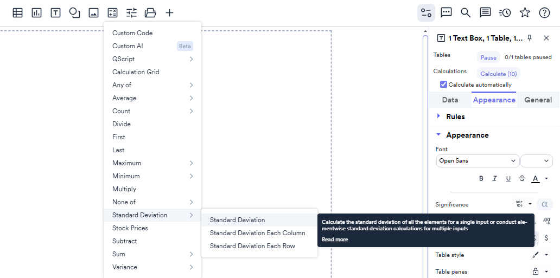560x278 pixels.
Task: Click the font color A swatch
Action: tap(536, 178)
